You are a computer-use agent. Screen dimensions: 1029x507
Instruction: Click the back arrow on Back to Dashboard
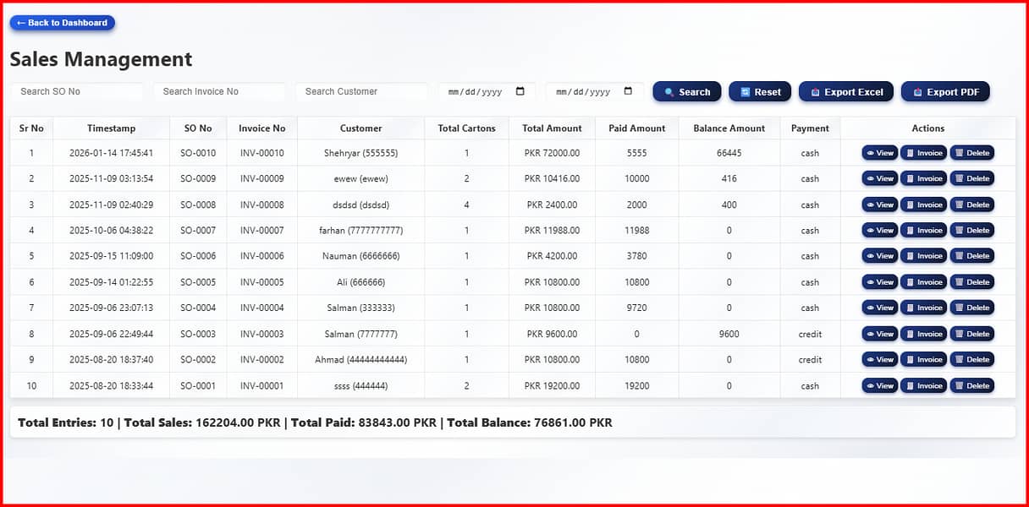click(x=20, y=23)
